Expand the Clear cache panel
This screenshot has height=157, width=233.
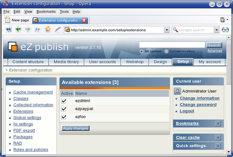click(x=218, y=137)
